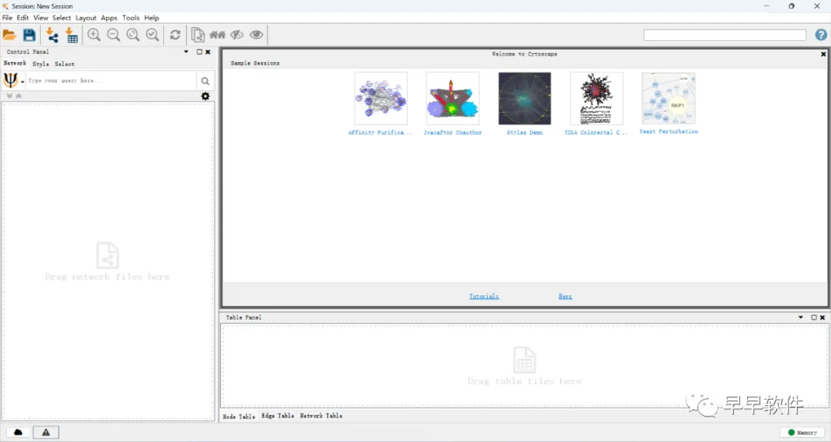The width and height of the screenshot is (831, 442).
Task: Open the Tools menu
Action: tap(131, 18)
